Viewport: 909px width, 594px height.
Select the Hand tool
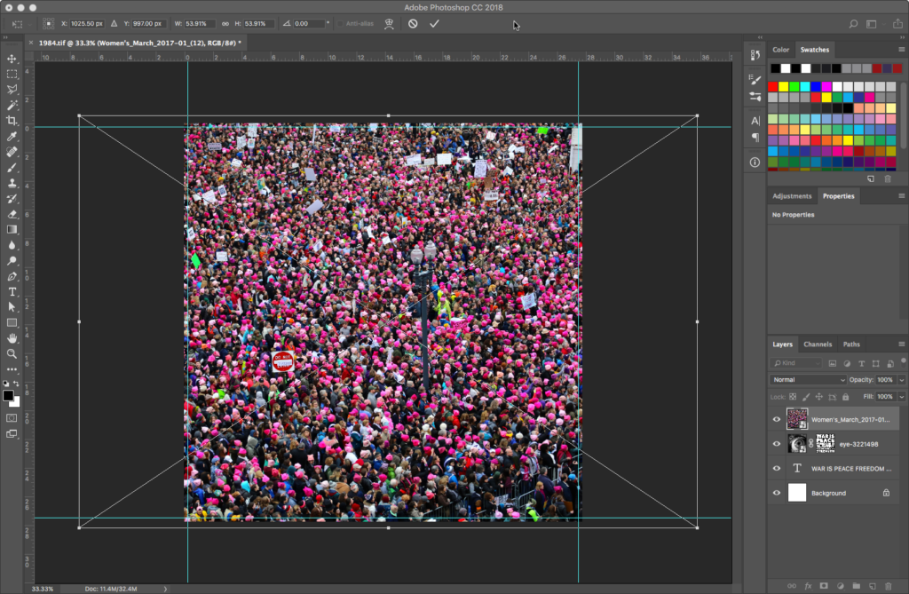click(x=12, y=338)
